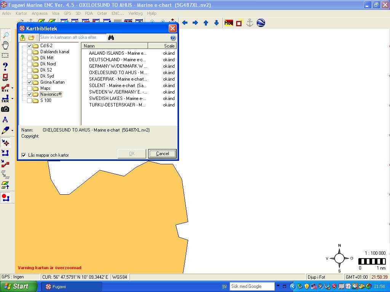
Task: Check the Dk Nord folder checkbox
Action: (29, 64)
